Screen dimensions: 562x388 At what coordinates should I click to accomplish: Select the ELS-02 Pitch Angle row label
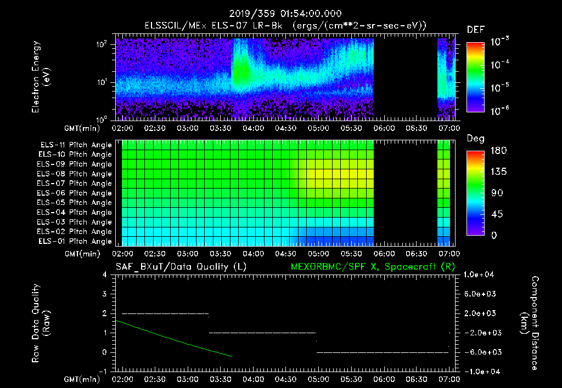75,232
